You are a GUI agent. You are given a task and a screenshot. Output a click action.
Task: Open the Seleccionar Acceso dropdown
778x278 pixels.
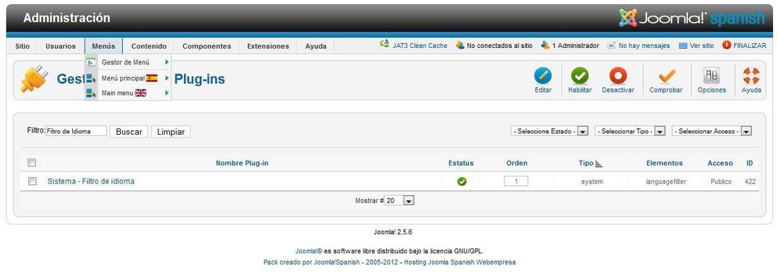pyautogui.click(x=712, y=131)
